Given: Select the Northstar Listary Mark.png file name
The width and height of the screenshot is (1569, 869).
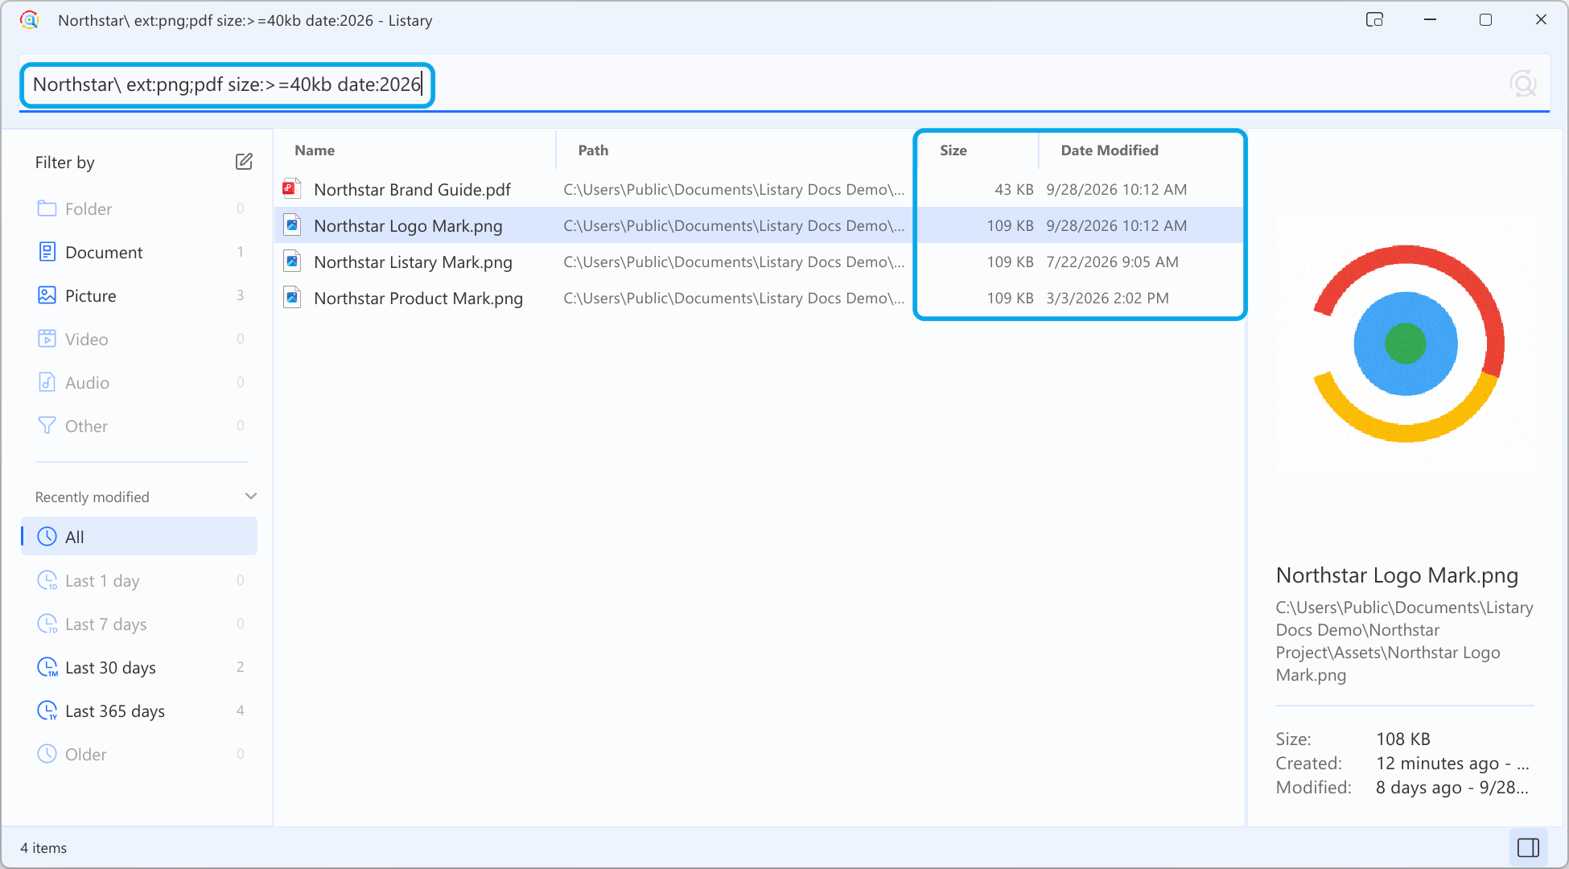Looking at the screenshot, I should [413, 262].
